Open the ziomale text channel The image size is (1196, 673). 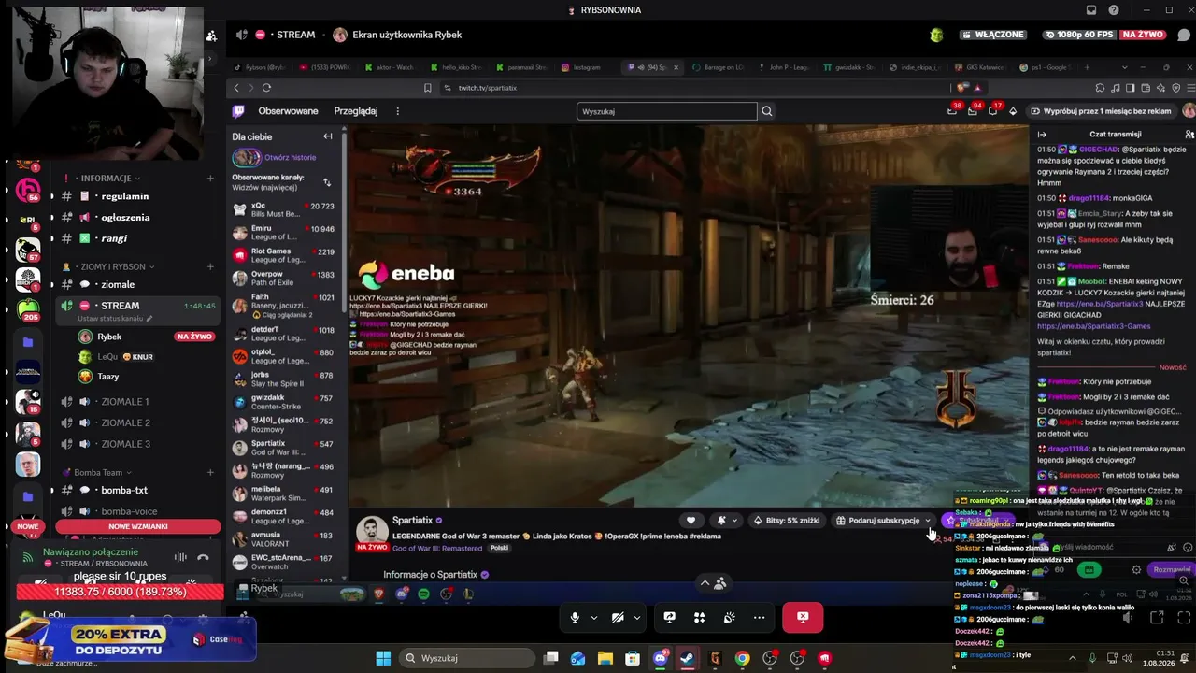[118, 284]
